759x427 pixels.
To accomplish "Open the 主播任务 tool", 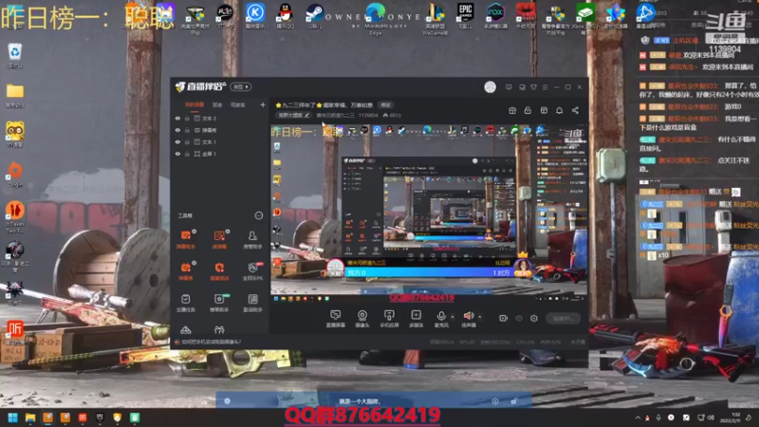I will pyautogui.click(x=186, y=303).
